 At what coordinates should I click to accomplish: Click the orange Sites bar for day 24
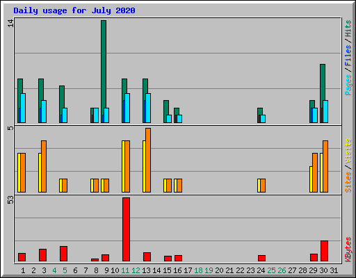(x=263, y=186)
